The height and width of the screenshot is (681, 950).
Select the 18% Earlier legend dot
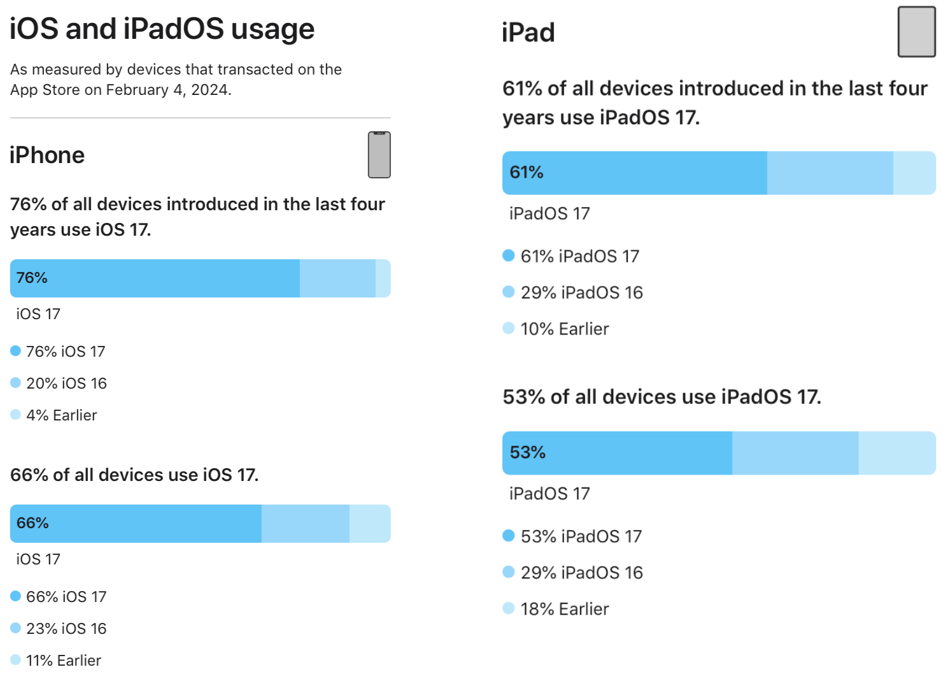click(x=508, y=608)
